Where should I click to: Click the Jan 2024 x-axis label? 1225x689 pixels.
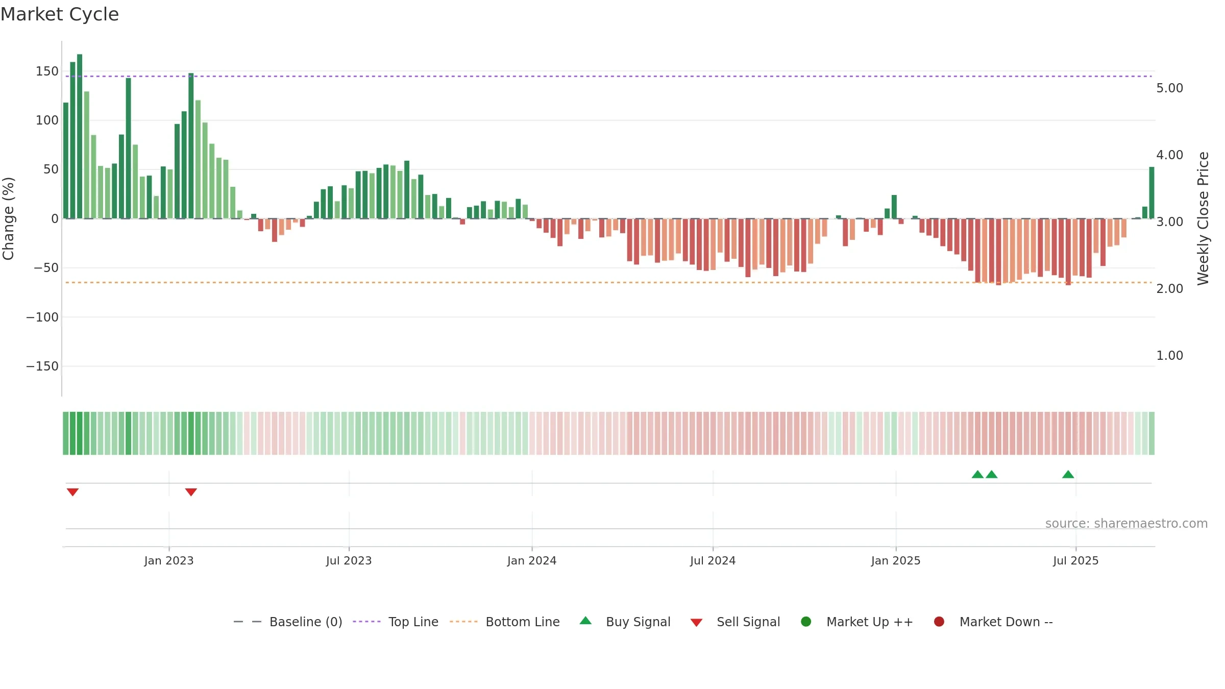pyautogui.click(x=532, y=560)
